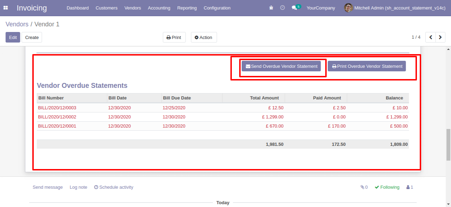The height and width of the screenshot is (207, 451).
Task: Go to the next record arrow
Action: 440,37
